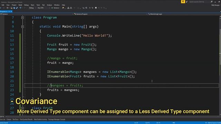Click the uncomment selection icon
221x124 pixels.
[93, 8]
